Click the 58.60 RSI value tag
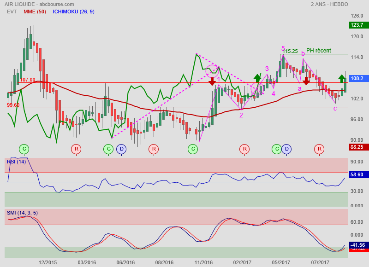This screenshot has height=267, width=369. click(357, 175)
